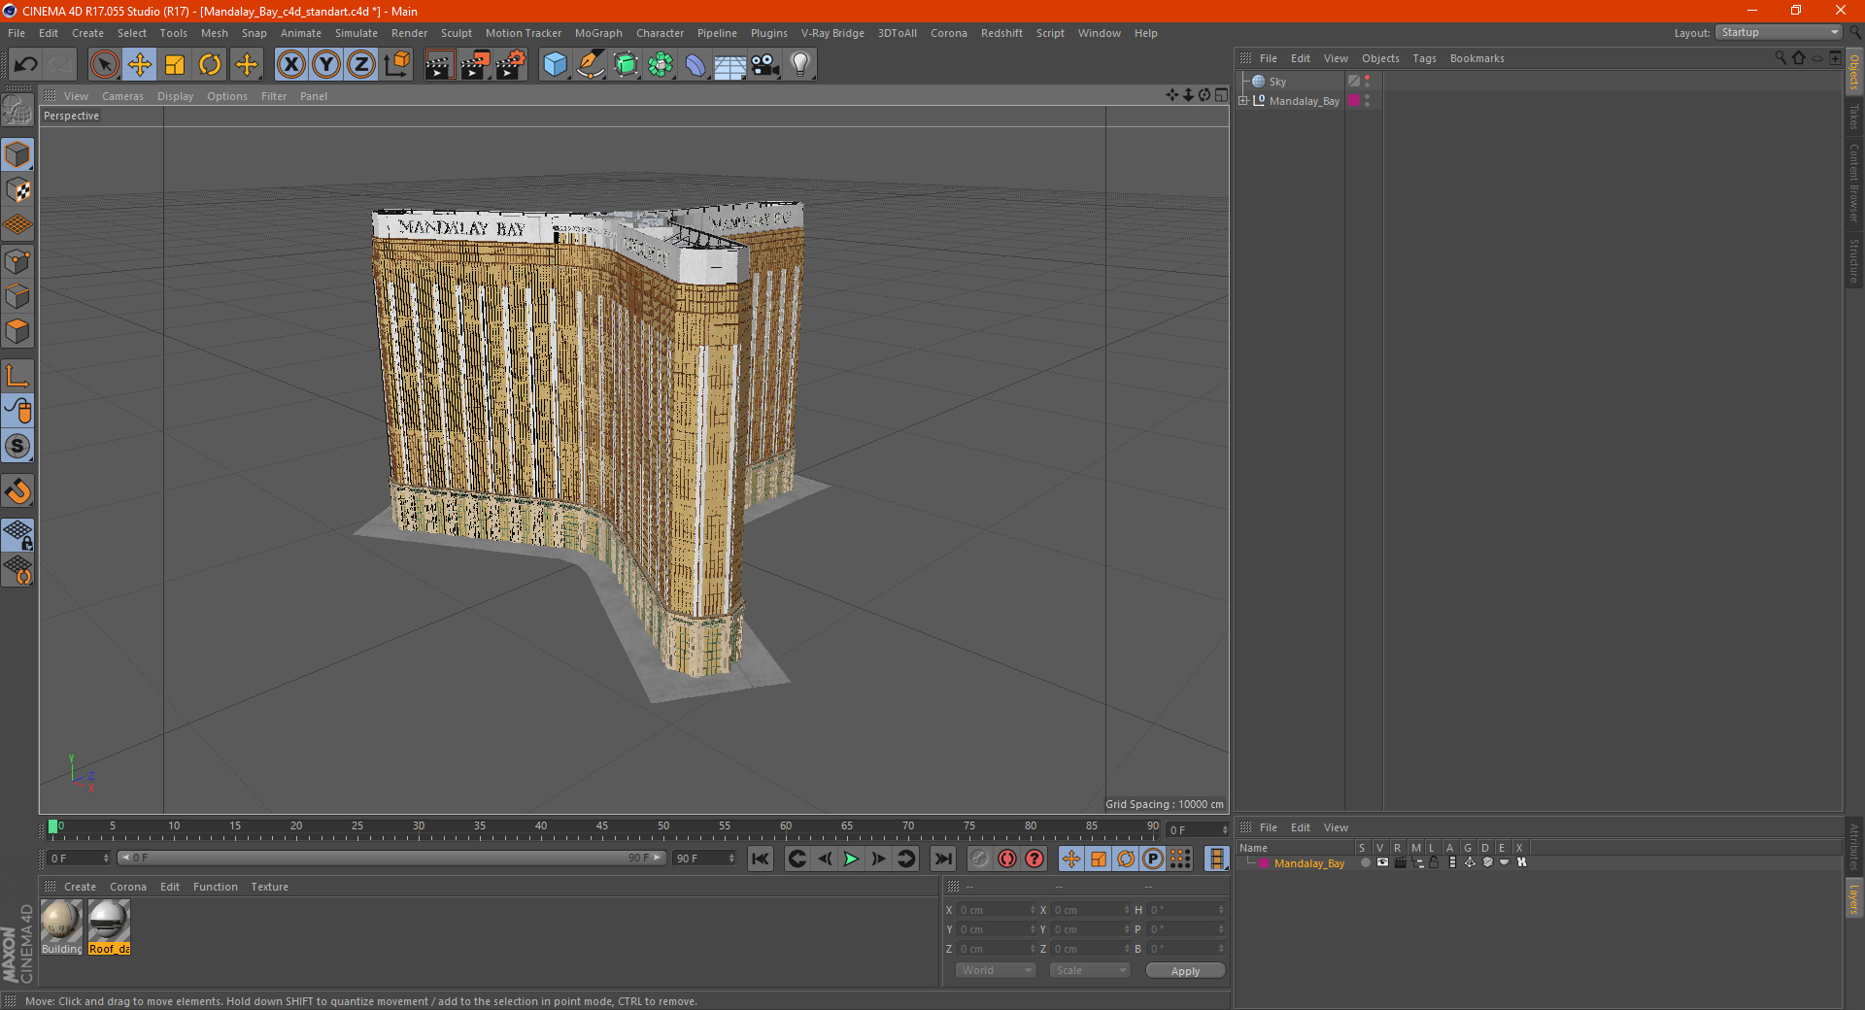Toggle viewport maximize icon
The width and height of the screenshot is (1865, 1010).
(x=1221, y=95)
